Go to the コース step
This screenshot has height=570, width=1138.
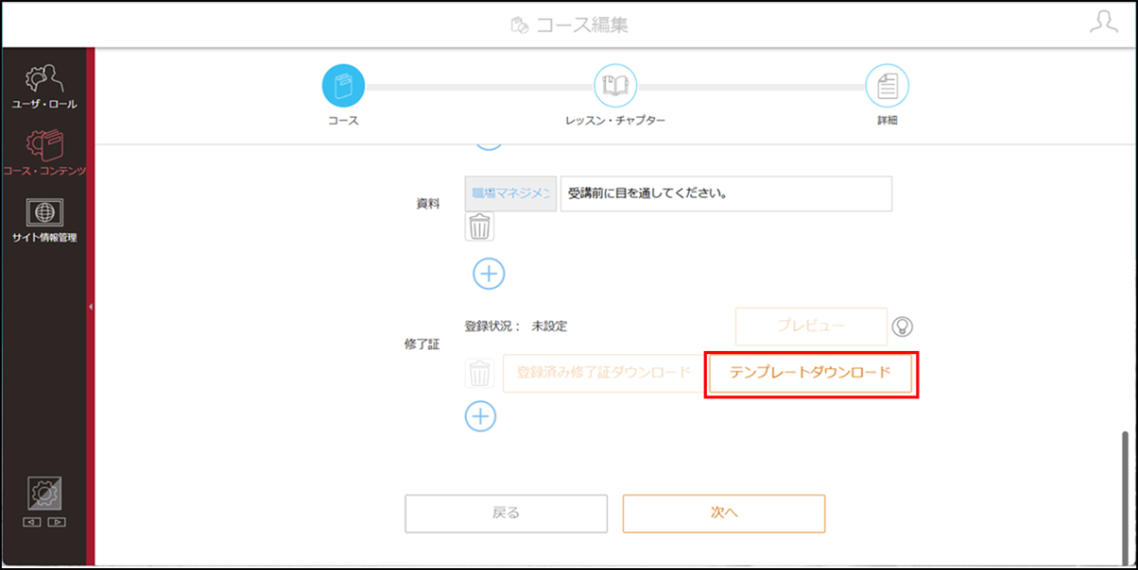[343, 87]
